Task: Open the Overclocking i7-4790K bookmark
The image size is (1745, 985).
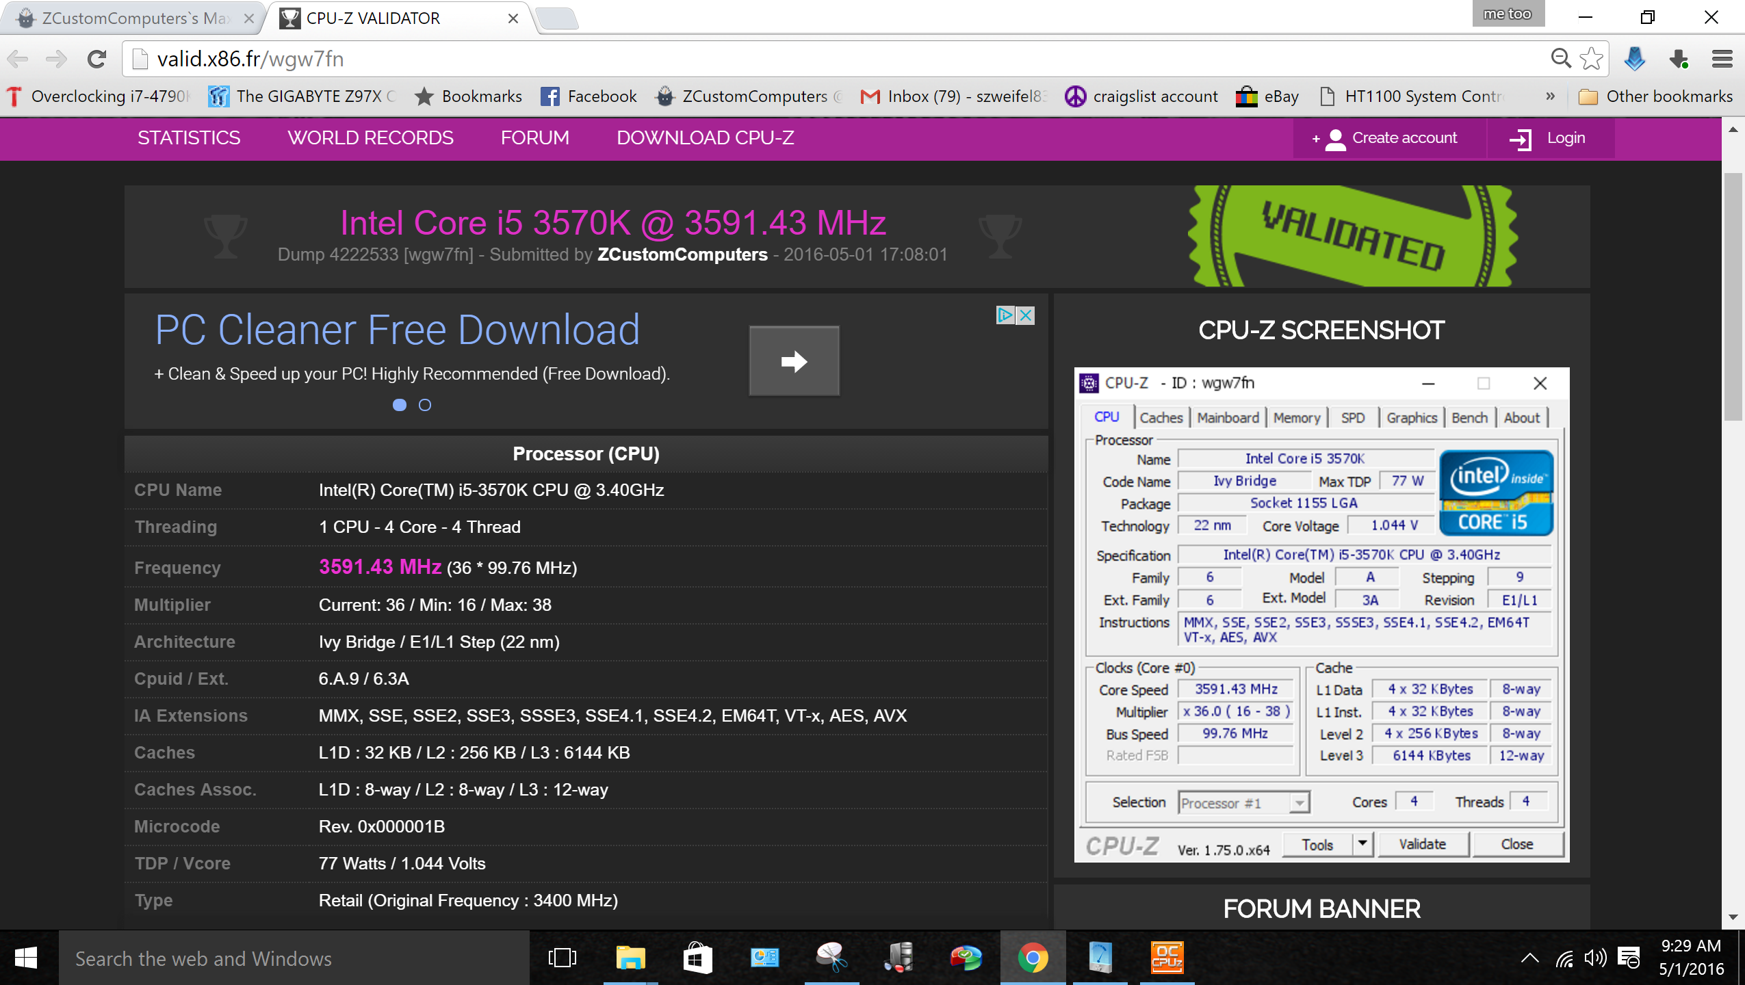Action: click(x=98, y=96)
